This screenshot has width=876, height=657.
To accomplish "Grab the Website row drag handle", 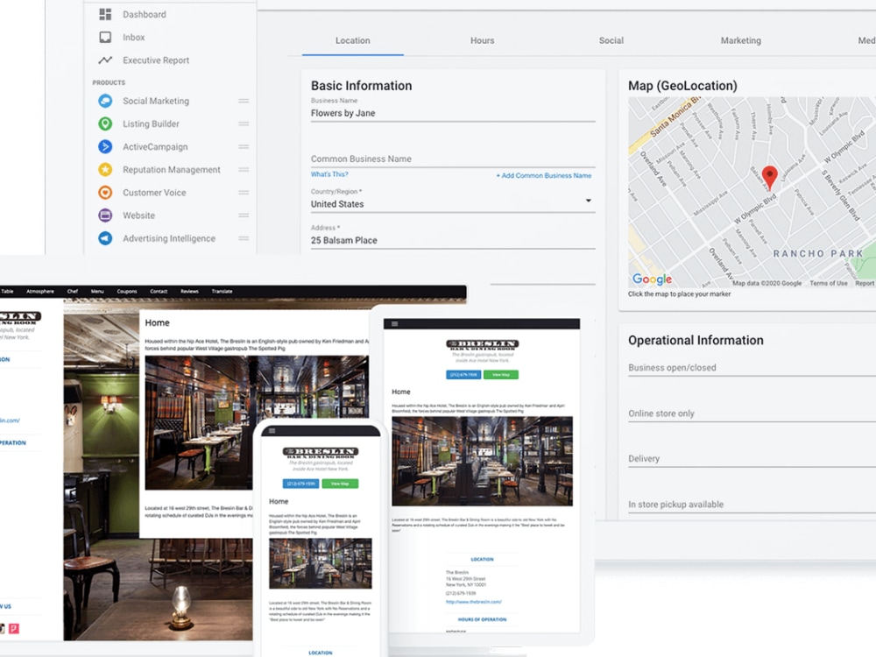I will coord(244,215).
